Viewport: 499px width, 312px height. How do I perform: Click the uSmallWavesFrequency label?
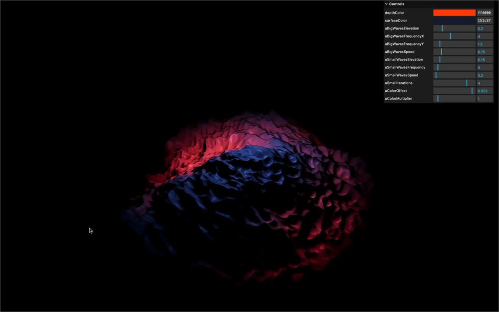coord(405,67)
